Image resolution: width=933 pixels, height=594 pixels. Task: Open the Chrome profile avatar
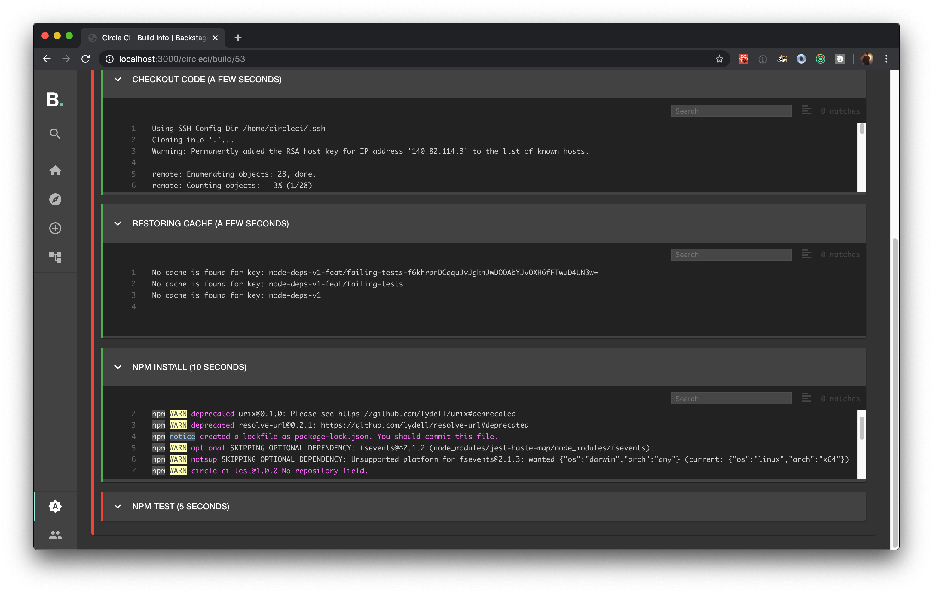(x=867, y=59)
